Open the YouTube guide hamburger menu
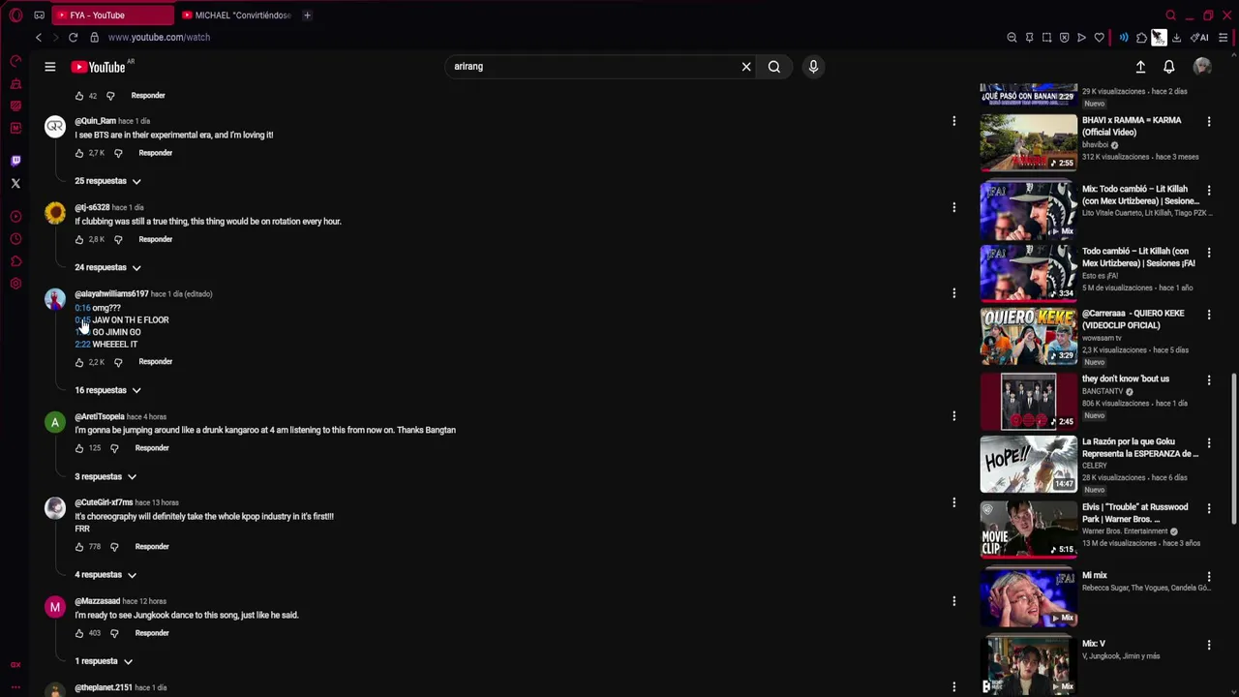Viewport: 1239px width, 697px height. 49,67
